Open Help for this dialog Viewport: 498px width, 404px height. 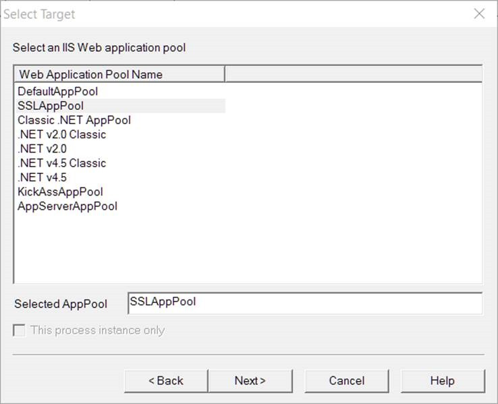point(442,381)
